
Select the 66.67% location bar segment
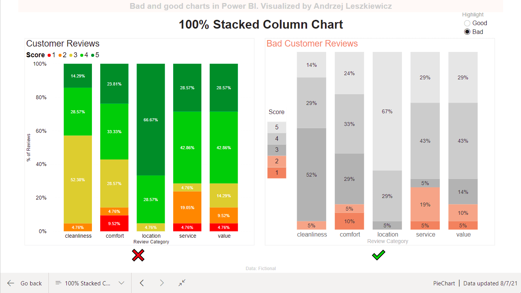151,119
